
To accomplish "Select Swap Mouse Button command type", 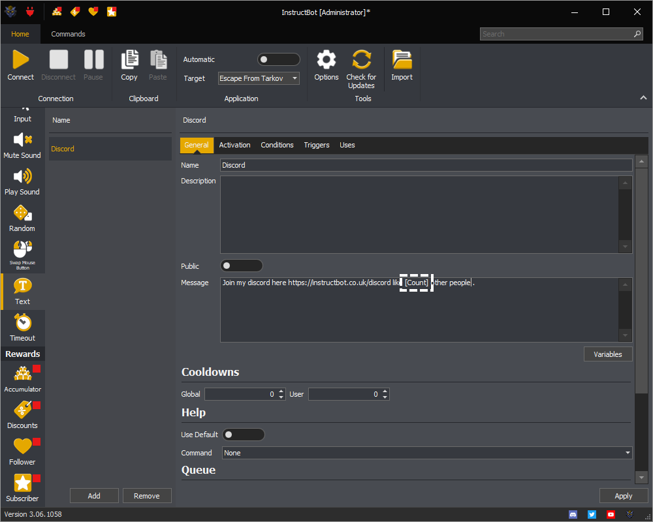I will (22, 254).
